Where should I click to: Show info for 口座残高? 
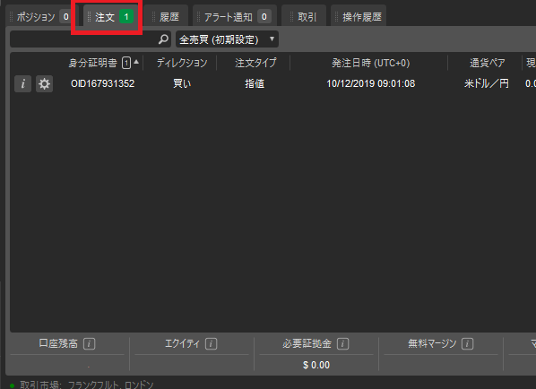[90, 343]
